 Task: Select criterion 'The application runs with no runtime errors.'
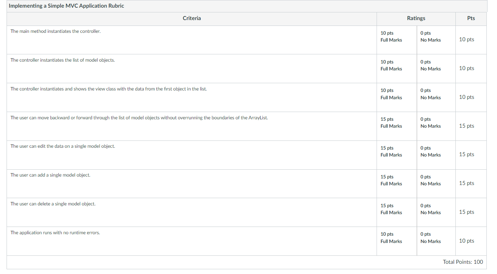pyautogui.click(x=55, y=233)
